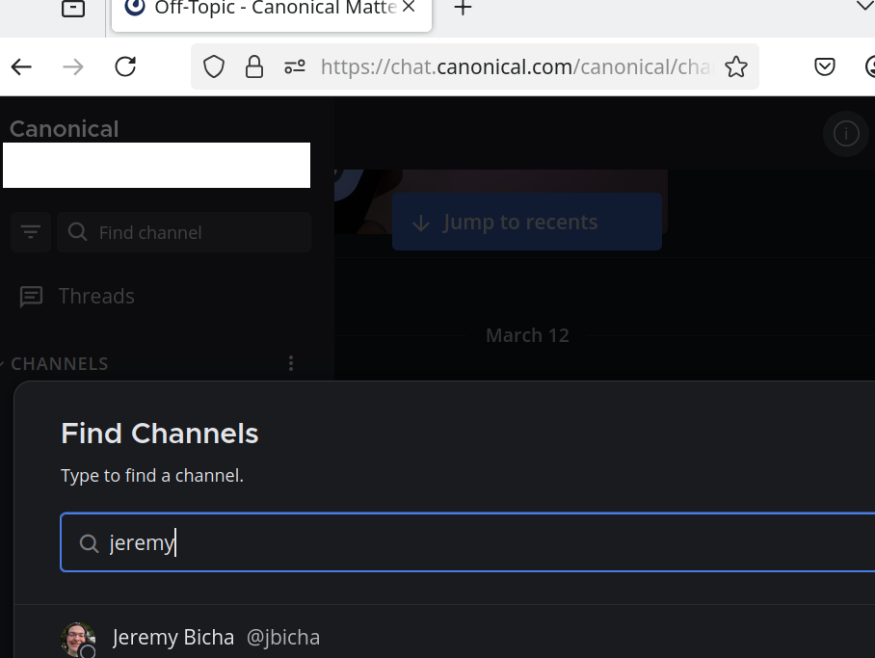Viewport: 875px width, 658px height.
Task: Click the browser back arrow
Action: tap(21, 67)
